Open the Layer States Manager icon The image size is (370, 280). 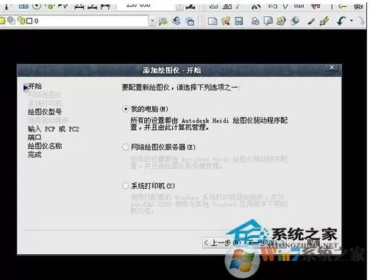[x=190, y=21]
